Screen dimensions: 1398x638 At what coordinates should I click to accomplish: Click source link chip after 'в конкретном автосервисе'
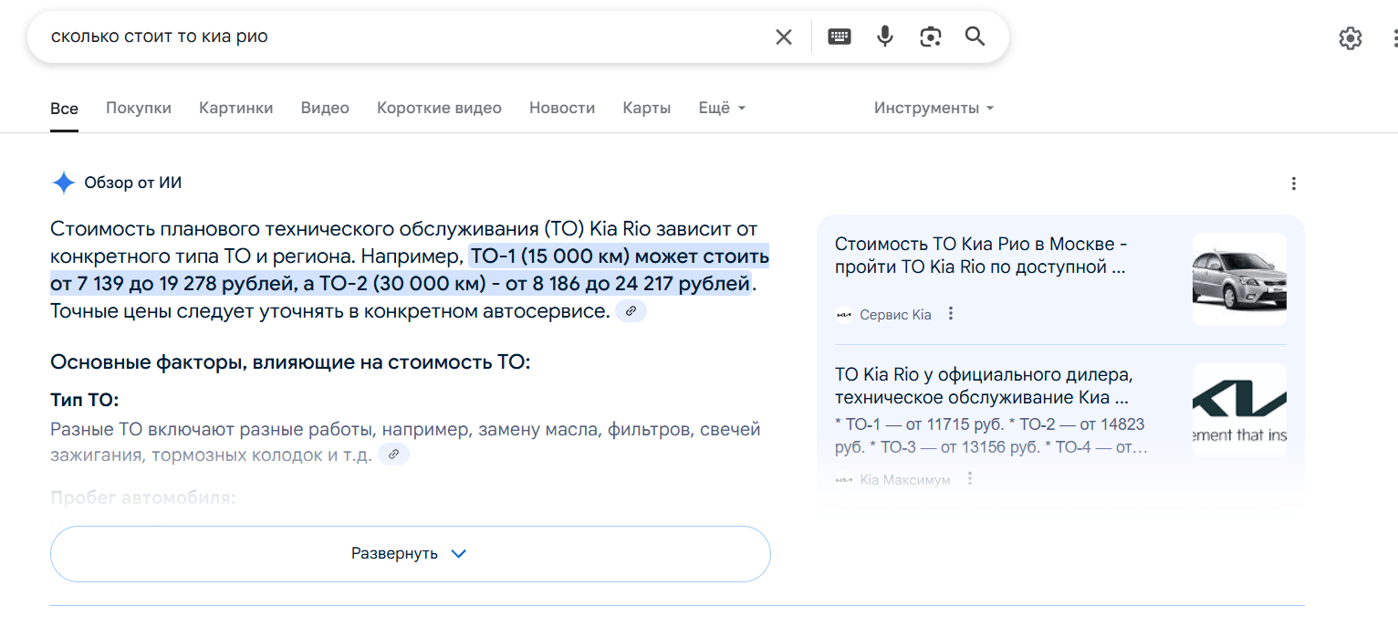click(631, 311)
